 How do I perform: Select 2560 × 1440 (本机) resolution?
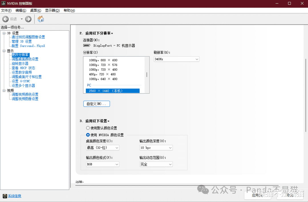(x=113, y=91)
